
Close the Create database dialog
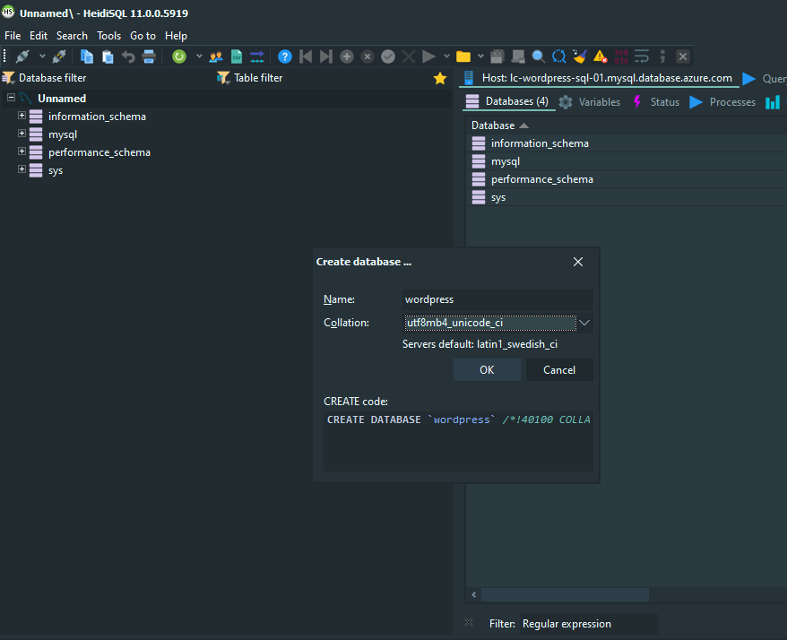pyautogui.click(x=578, y=262)
